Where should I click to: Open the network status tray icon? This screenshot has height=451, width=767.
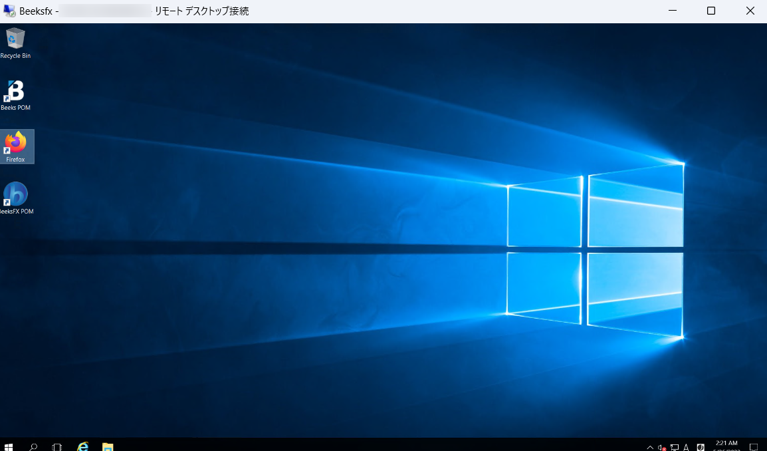click(675, 447)
